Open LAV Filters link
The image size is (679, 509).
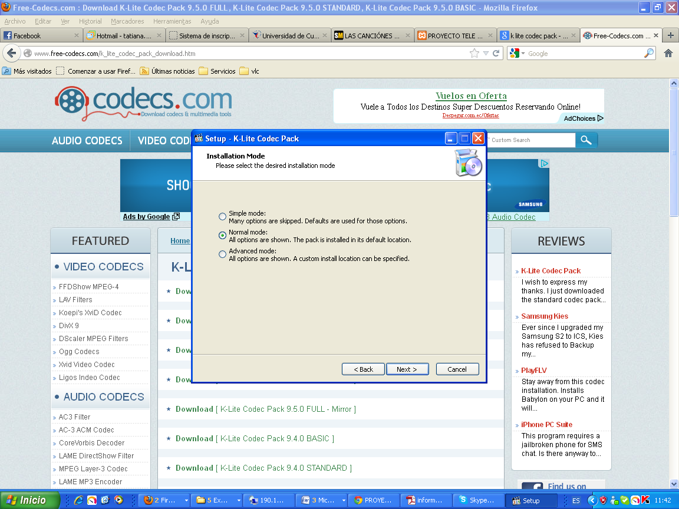(x=75, y=299)
